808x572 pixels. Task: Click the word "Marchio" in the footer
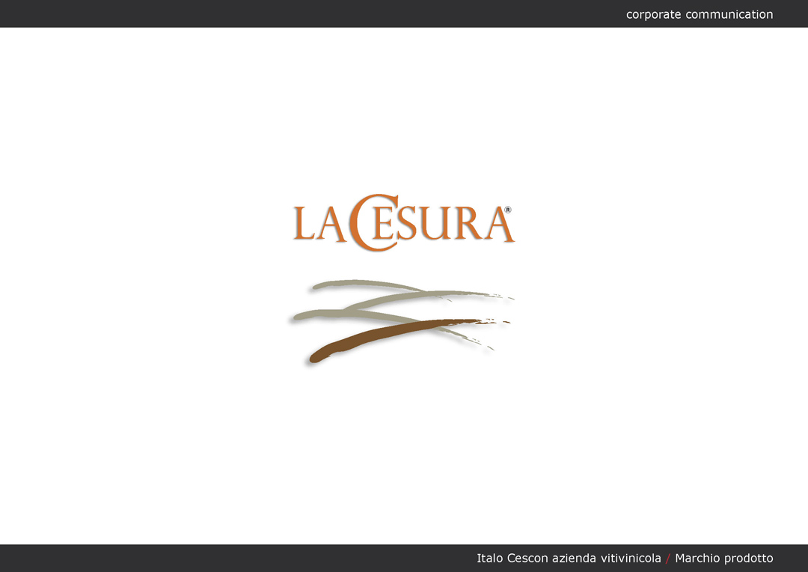coord(698,558)
